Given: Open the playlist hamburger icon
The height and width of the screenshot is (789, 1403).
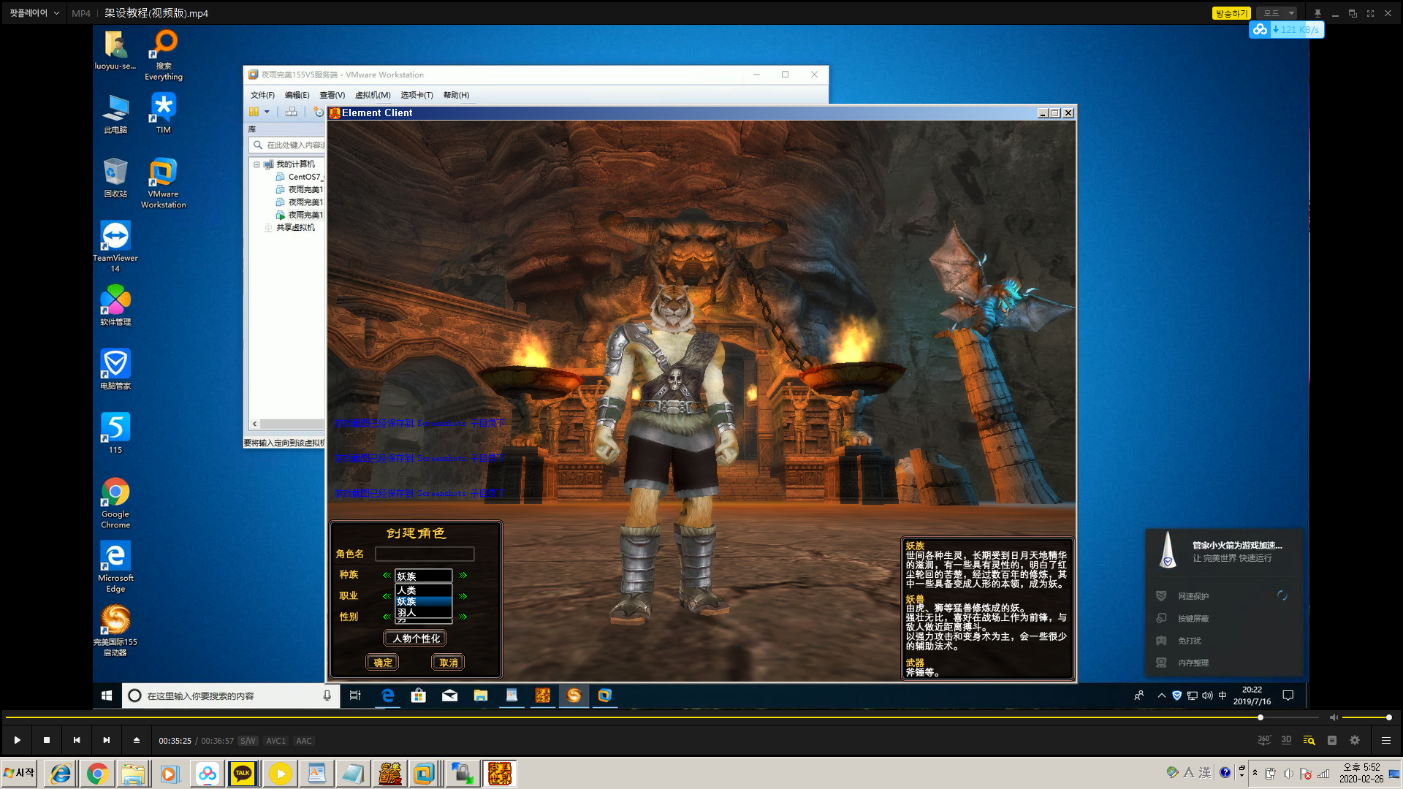Looking at the screenshot, I should (1385, 740).
